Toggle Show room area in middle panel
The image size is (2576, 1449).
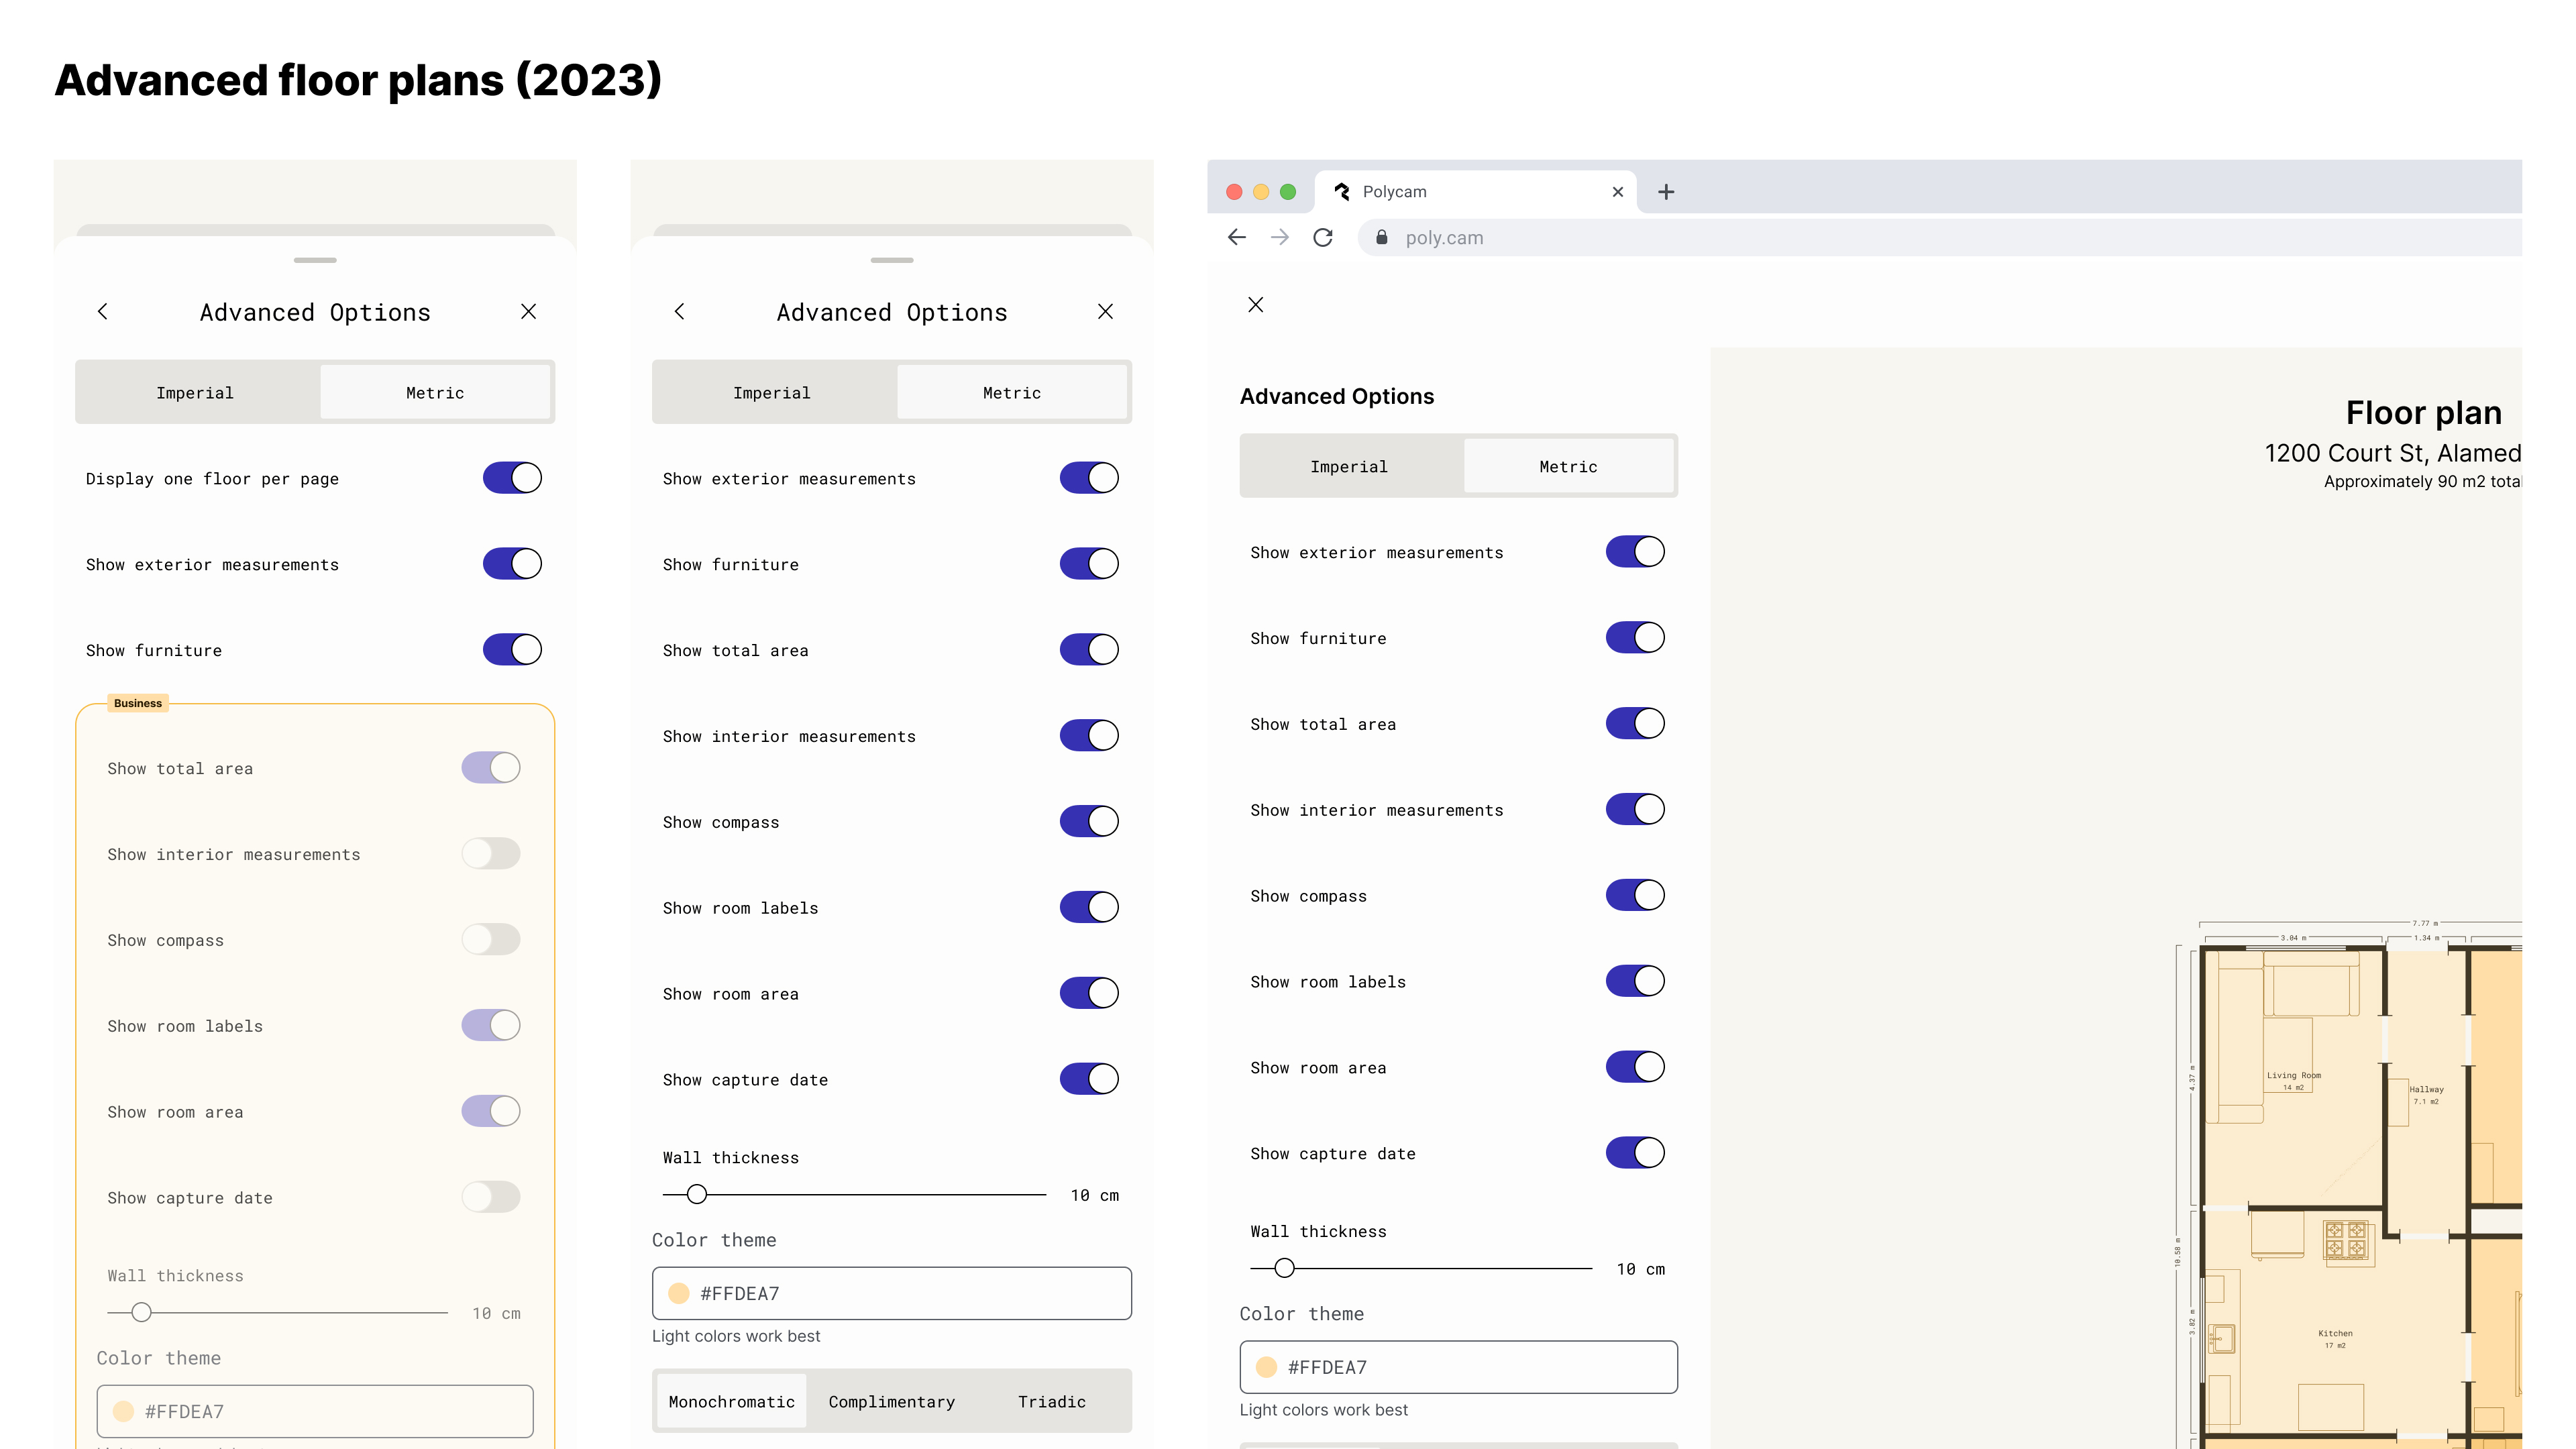click(1089, 994)
